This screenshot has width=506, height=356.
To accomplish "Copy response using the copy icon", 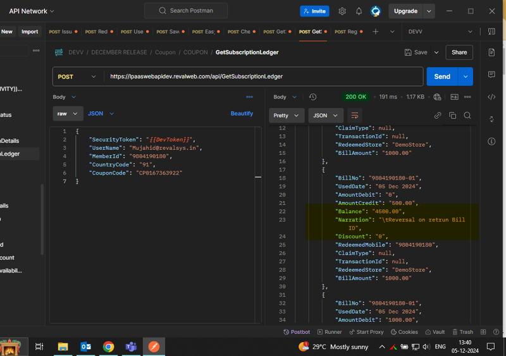I will click(452, 116).
